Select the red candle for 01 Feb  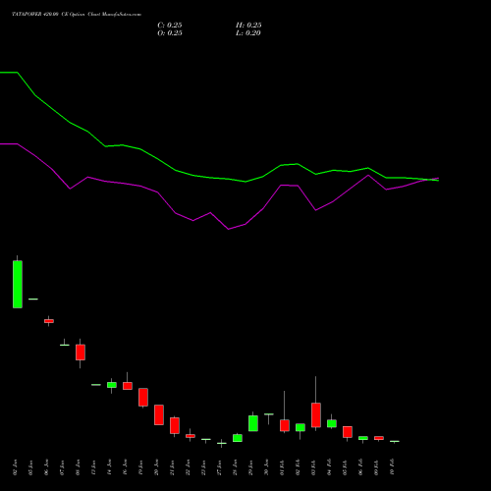(x=285, y=425)
